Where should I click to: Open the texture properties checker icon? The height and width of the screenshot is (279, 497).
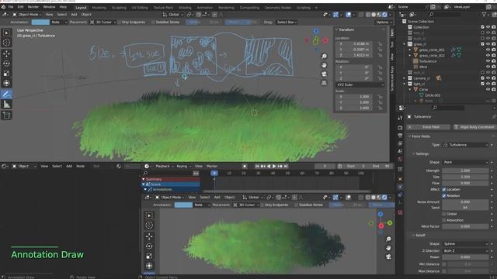click(x=401, y=212)
